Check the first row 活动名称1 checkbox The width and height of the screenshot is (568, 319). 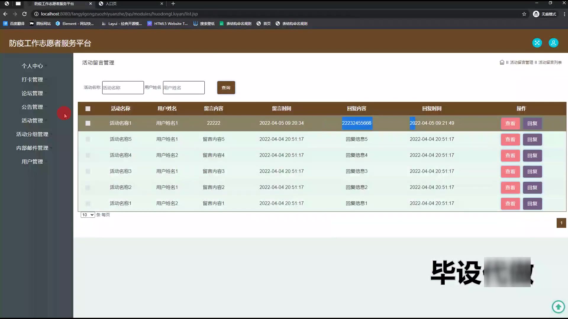(88, 123)
